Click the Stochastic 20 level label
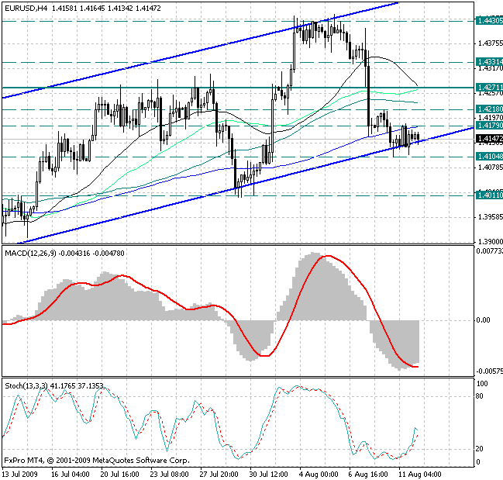Screen dimensions: 503x480 (x=479, y=449)
